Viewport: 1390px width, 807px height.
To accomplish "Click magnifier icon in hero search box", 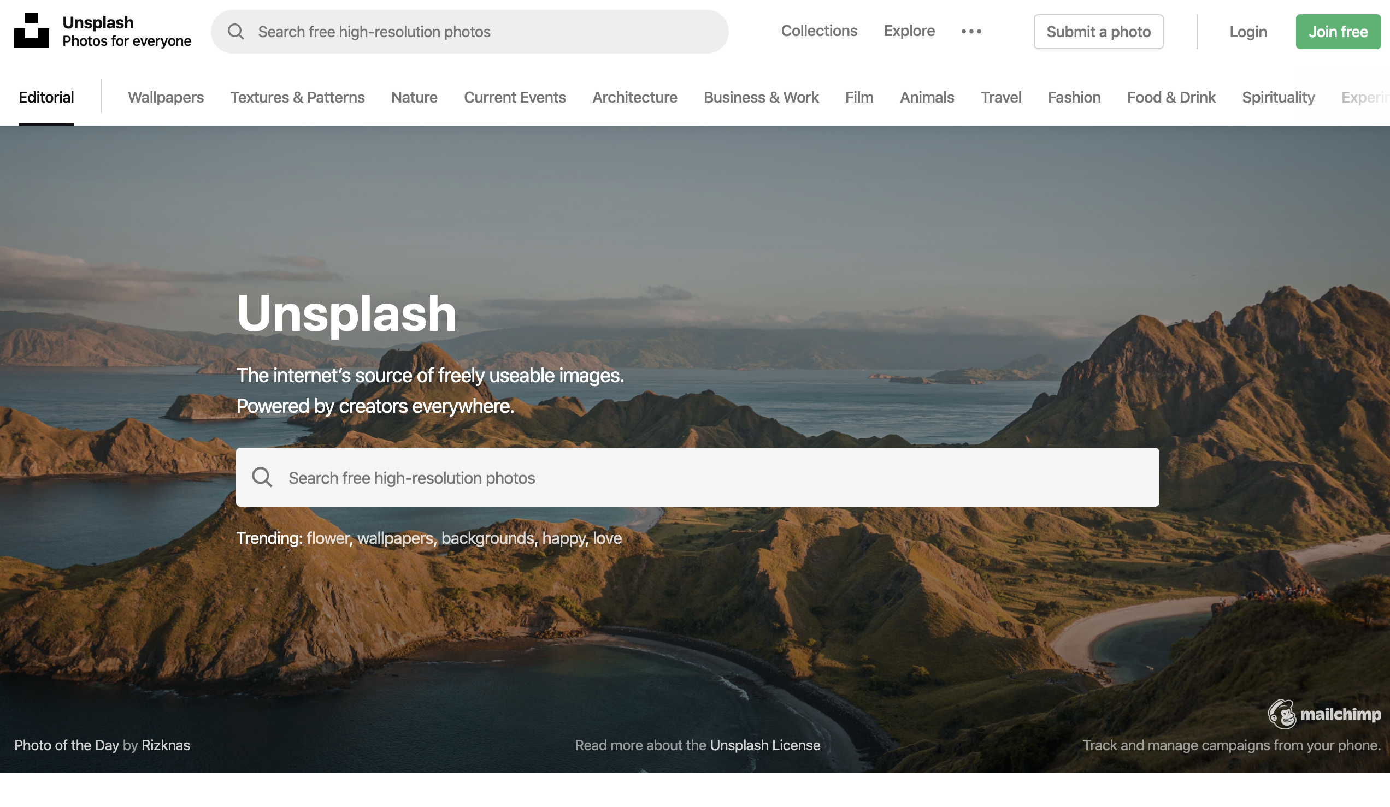I will click(262, 477).
